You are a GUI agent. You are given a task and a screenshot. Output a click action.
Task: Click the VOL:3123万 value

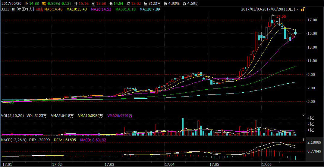click(x=36, y=116)
